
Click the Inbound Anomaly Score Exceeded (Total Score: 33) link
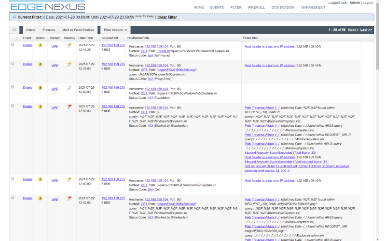click(280, 153)
